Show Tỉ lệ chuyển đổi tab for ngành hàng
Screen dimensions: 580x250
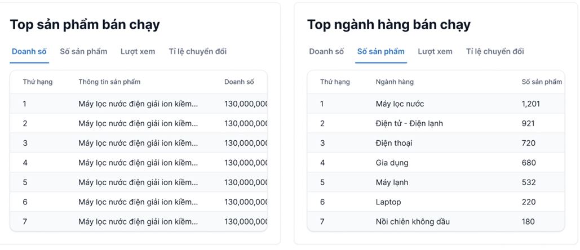tap(495, 52)
